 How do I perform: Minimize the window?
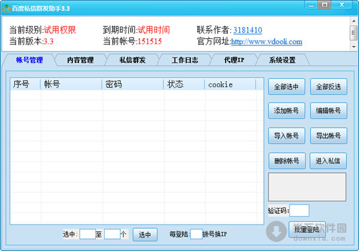[x=311, y=5]
